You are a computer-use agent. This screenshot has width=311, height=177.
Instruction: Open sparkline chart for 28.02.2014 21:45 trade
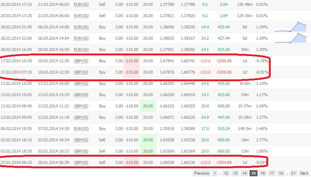coord(291,27)
